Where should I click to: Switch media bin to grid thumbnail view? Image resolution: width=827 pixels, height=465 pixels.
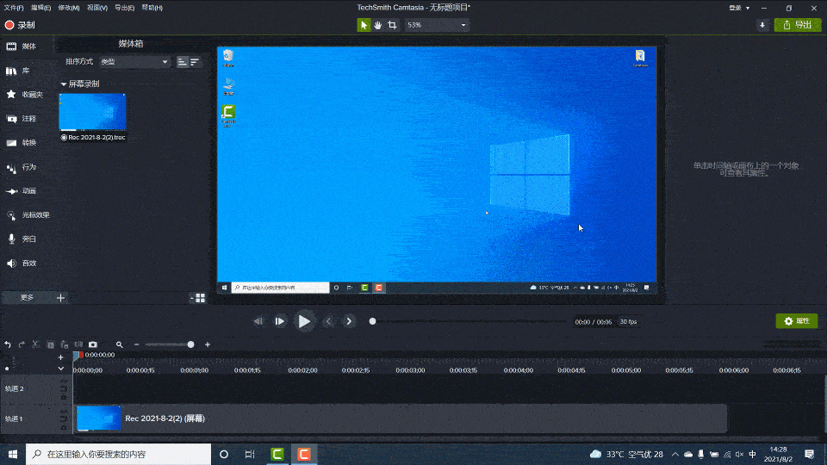tap(201, 299)
